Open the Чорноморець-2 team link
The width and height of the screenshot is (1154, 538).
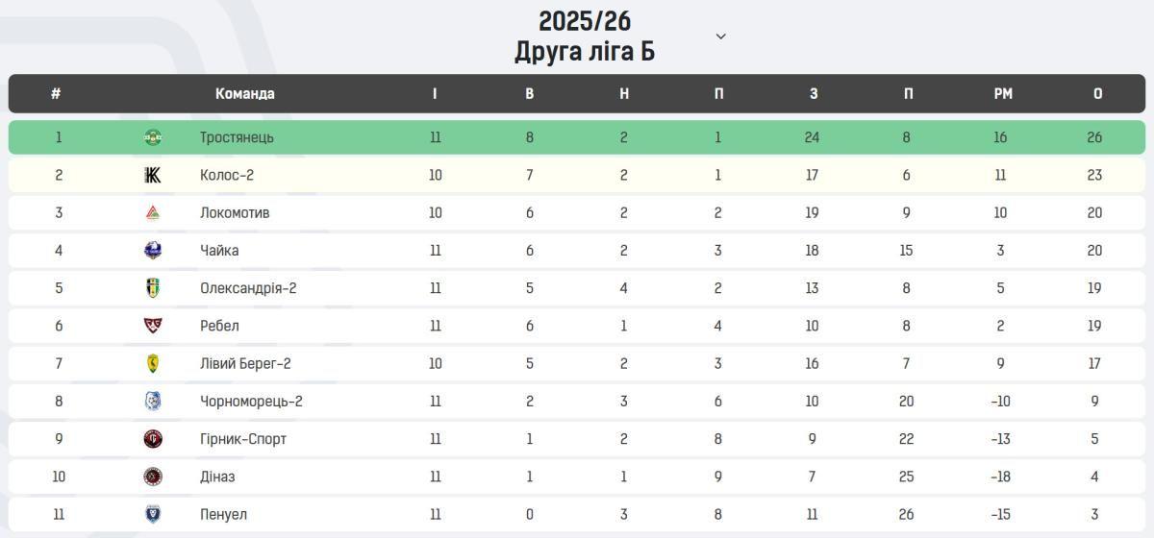point(251,402)
